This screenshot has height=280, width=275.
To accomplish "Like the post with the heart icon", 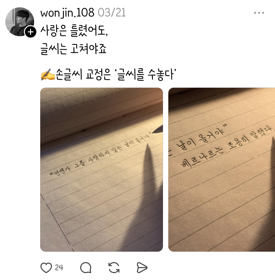I will [46, 268].
